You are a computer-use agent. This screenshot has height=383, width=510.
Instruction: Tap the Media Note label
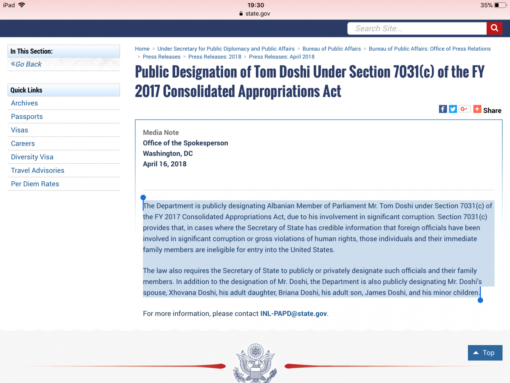coord(161,132)
